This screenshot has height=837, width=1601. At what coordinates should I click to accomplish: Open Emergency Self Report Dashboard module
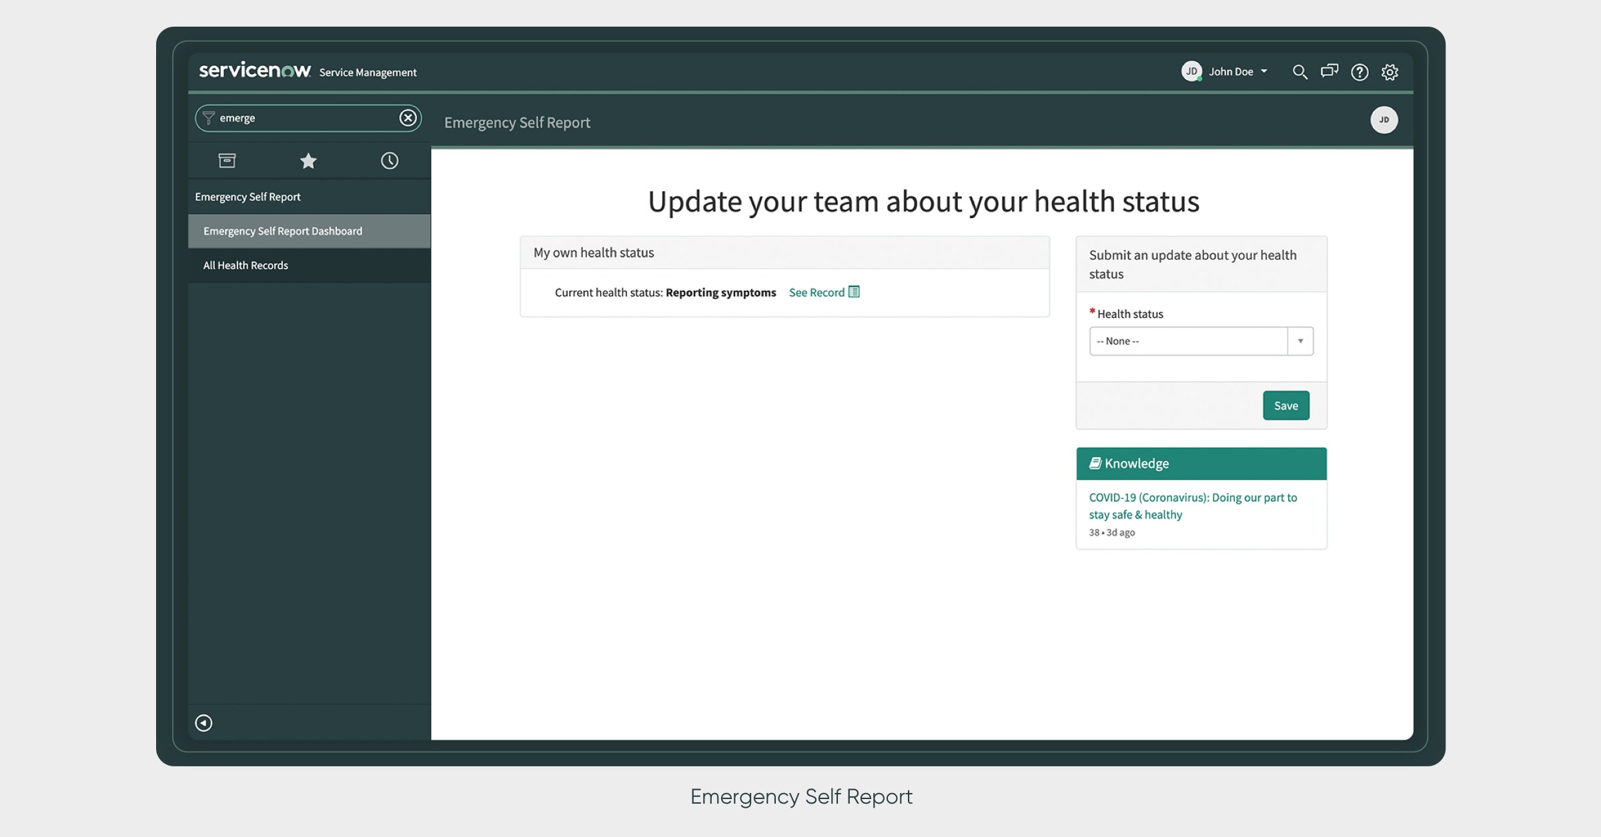pos(283,231)
